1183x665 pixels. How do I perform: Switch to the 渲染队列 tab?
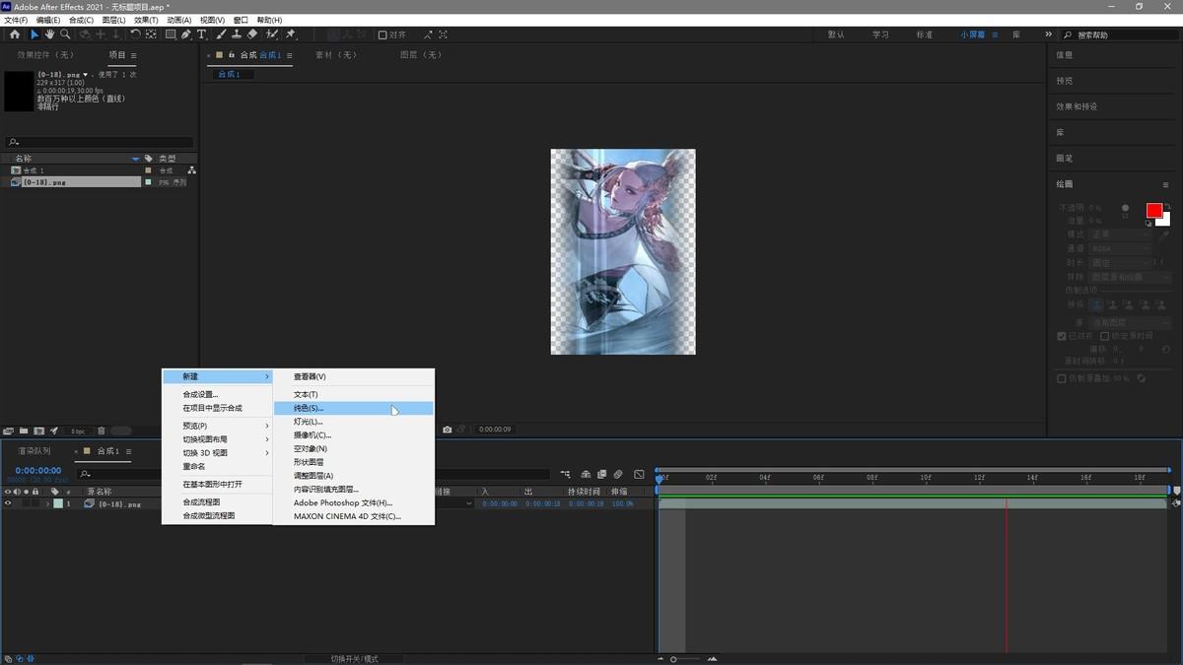click(35, 451)
